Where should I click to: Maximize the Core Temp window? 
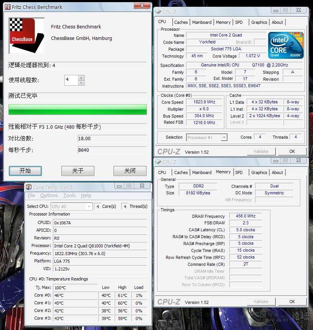129,186
